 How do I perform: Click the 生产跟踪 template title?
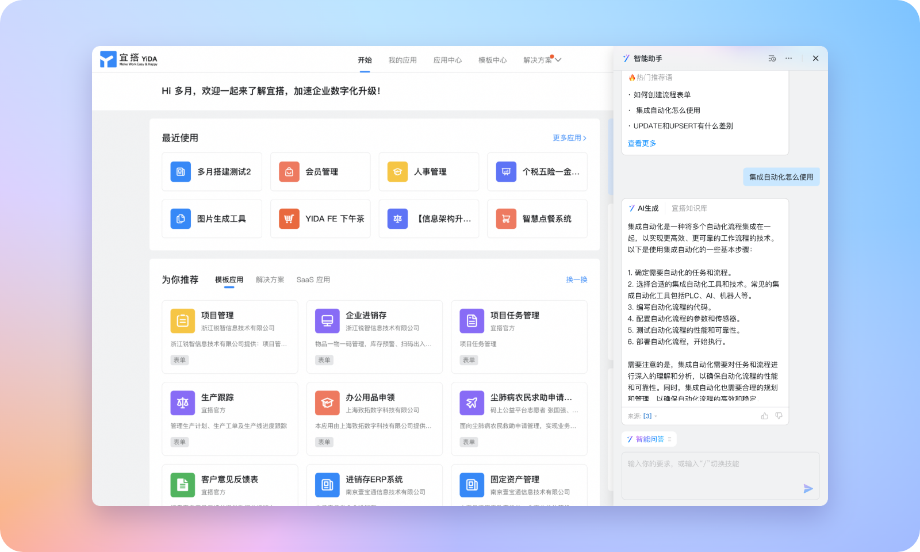pyautogui.click(x=217, y=397)
